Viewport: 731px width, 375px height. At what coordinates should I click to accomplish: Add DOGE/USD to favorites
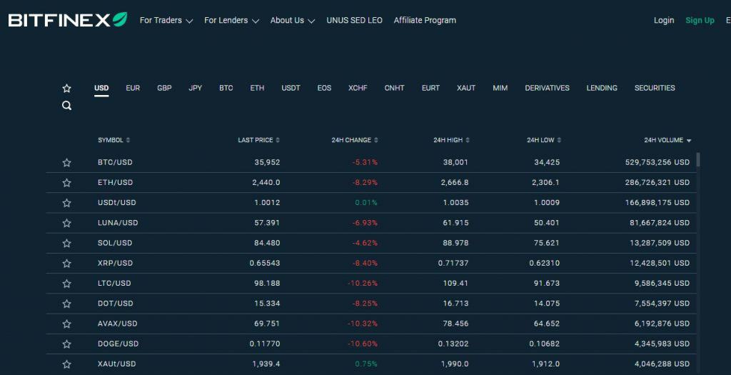point(66,344)
